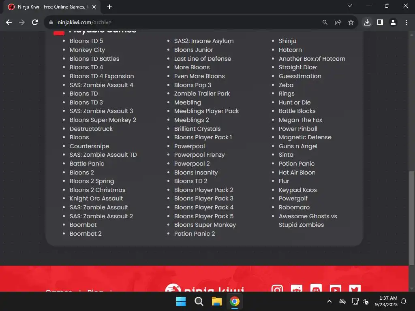415x311 pixels.
Task: Open the Chrome profile icon
Action: coord(393,23)
